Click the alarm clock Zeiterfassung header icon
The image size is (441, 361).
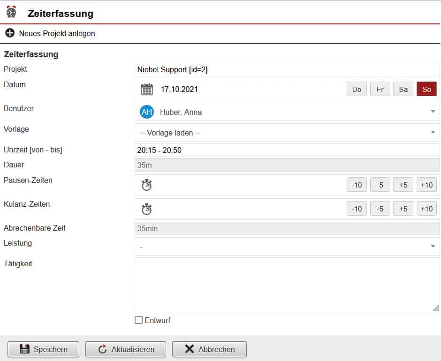click(11, 12)
